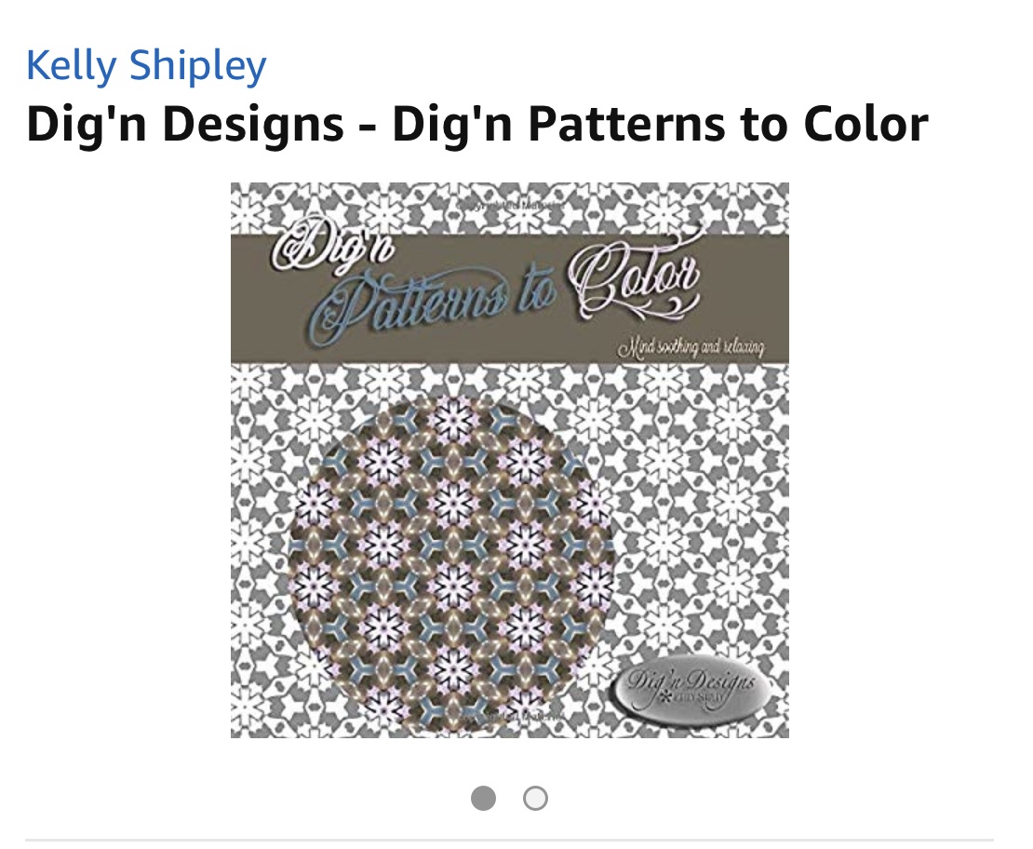Image resolution: width=1033 pixels, height=849 pixels.
Task: Open the Kelly Shipley author link
Action: pos(145,66)
